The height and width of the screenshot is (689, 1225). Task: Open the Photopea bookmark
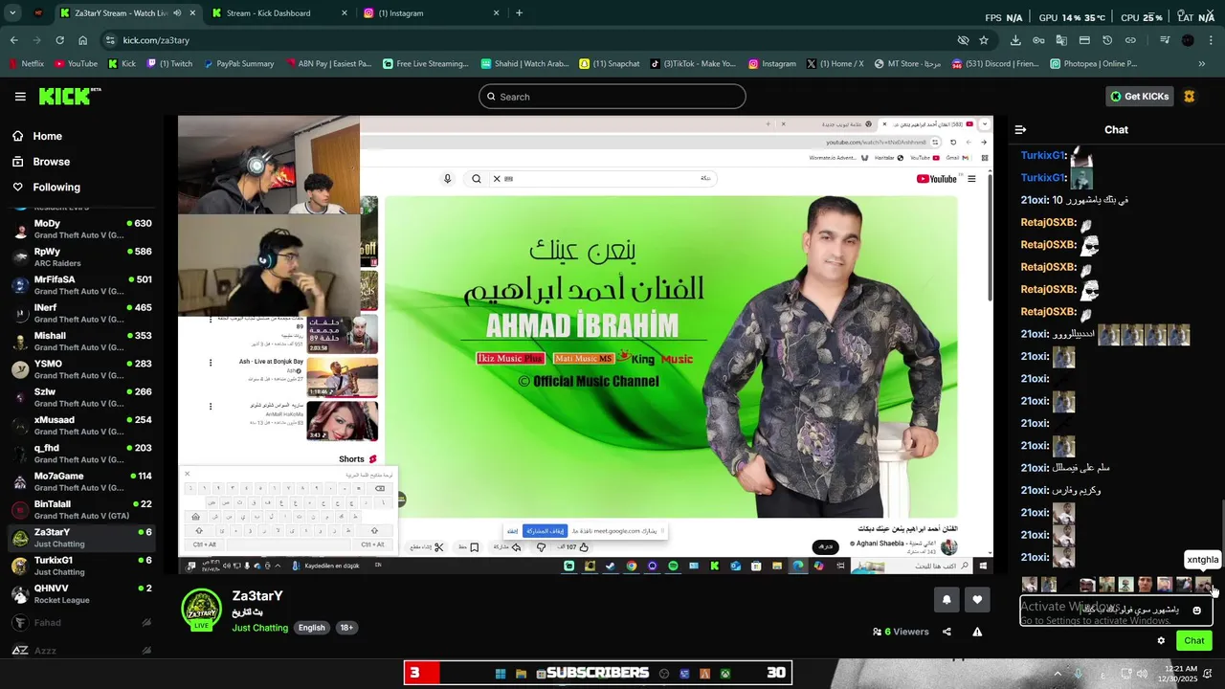(1093, 64)
